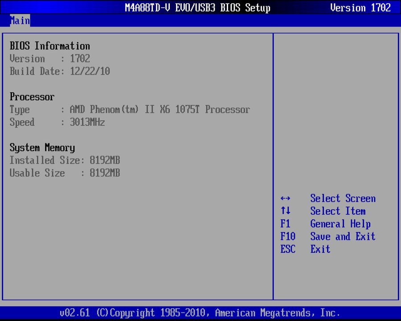Click the up-down arrow Select Item symbol
Viewport: 401px width, 321px height.
tap(285, 211)
